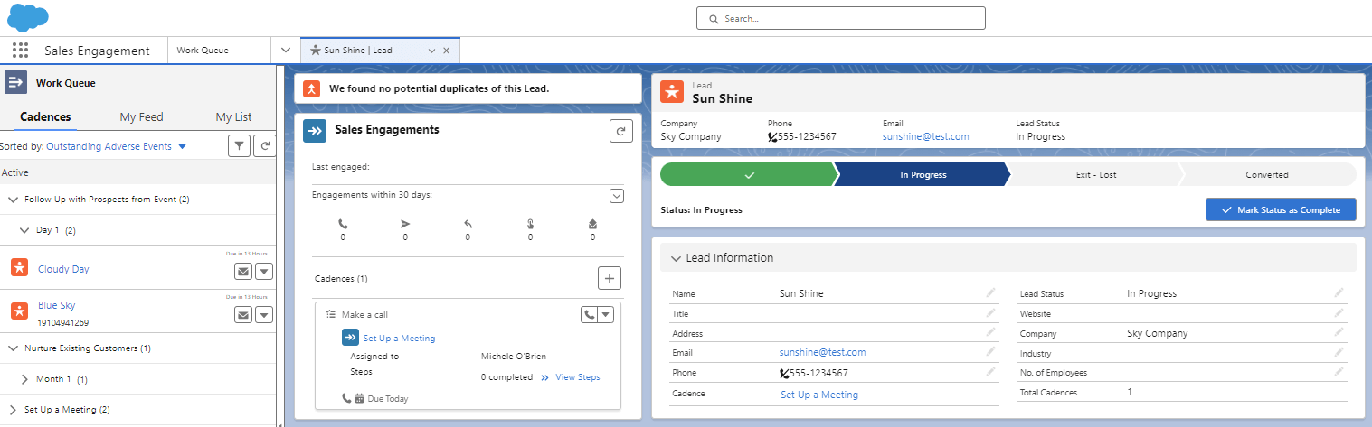
Task: Click email link in Lead Information
Action: [x=822, y=352]
